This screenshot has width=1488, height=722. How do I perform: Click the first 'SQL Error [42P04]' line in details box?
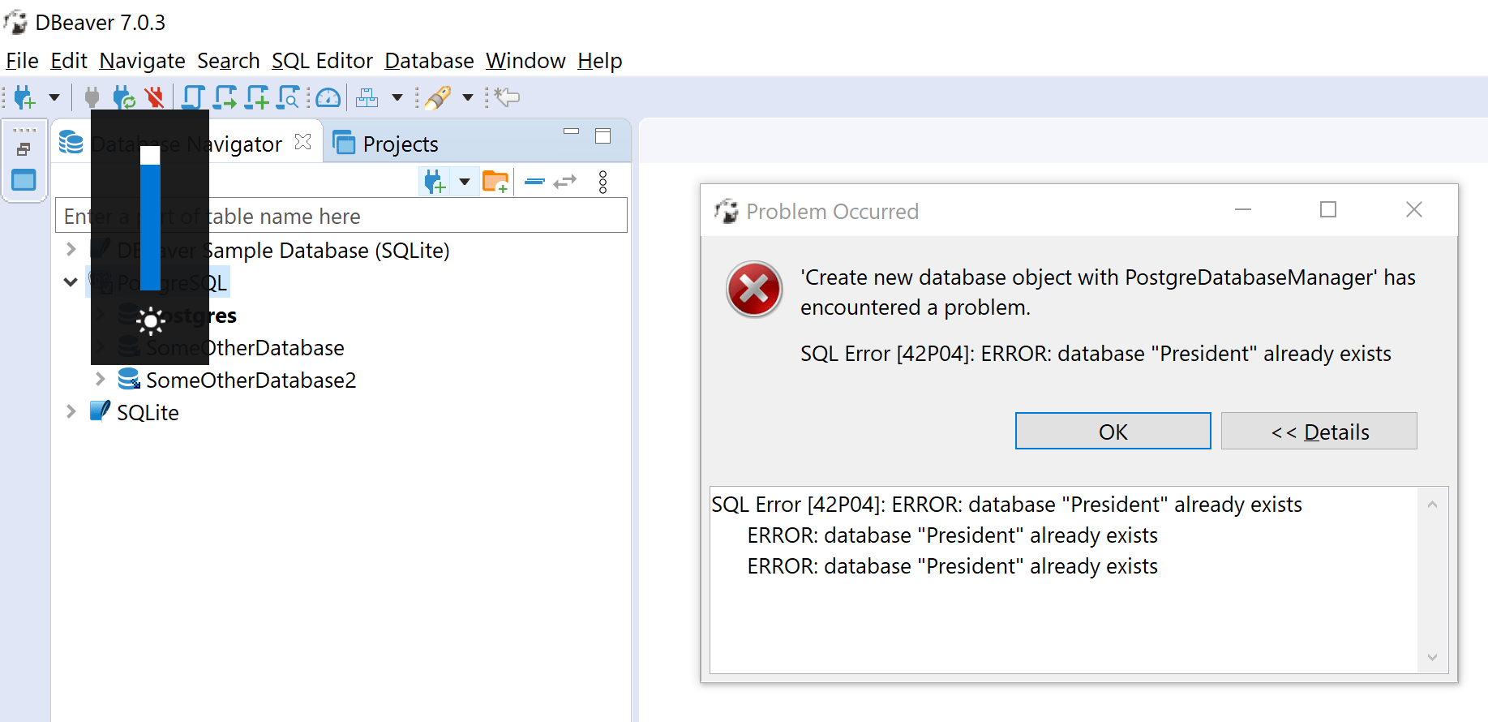pos(1006,505)
